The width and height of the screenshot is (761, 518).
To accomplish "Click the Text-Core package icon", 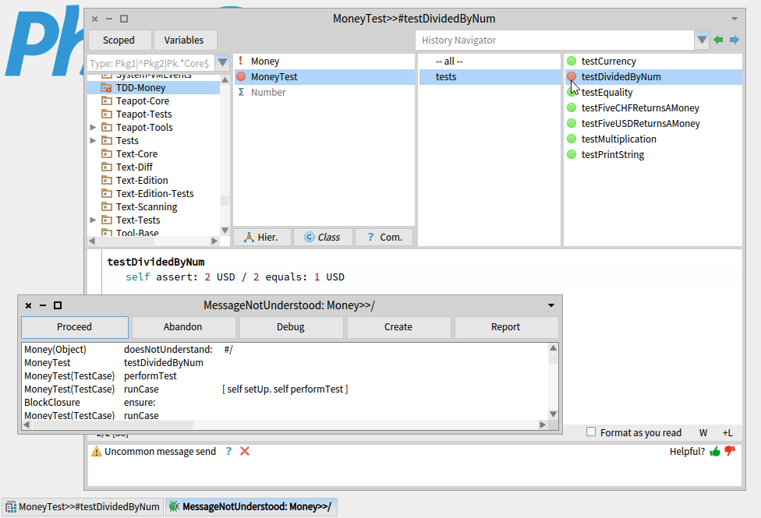I will pos(106,153).
